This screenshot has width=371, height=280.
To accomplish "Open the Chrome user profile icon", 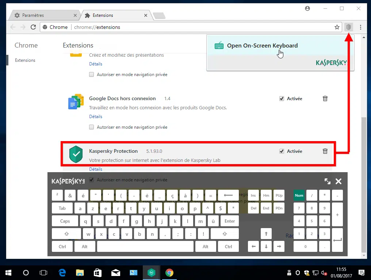I will point(307,8).
